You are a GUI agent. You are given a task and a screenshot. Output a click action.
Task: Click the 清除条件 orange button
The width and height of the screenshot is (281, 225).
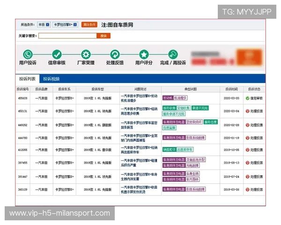tap(89, 24)
